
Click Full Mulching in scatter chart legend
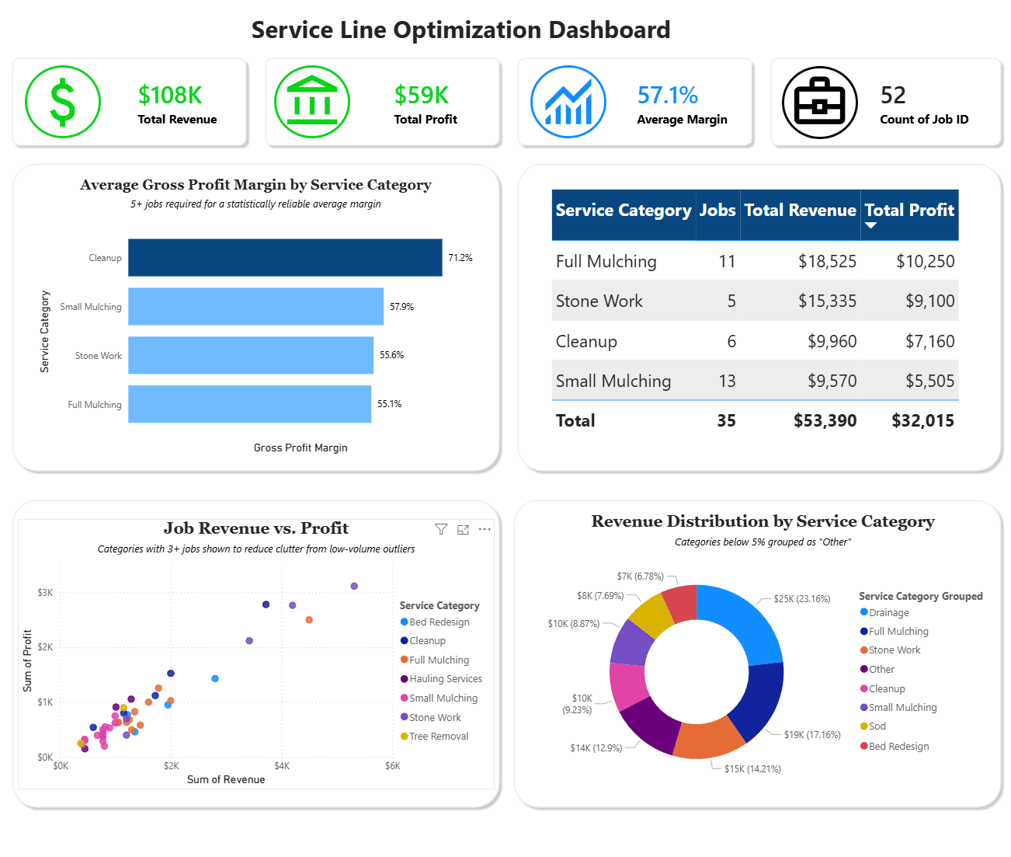(434, 660)
